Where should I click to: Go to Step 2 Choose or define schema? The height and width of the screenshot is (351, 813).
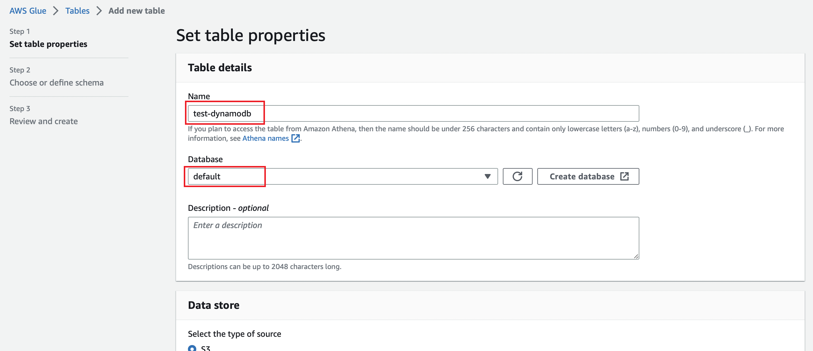[x=56, y=83]
